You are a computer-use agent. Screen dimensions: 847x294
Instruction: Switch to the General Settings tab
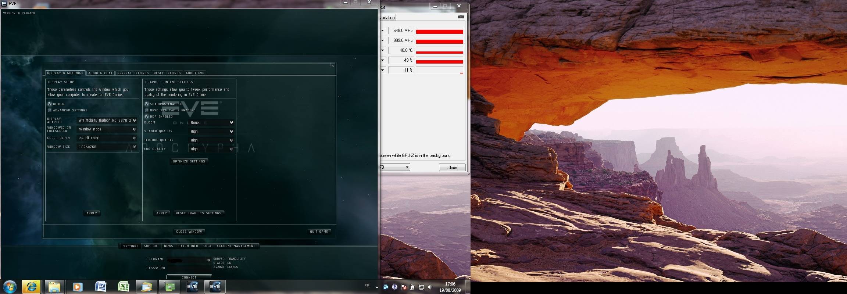pos(133,73)
